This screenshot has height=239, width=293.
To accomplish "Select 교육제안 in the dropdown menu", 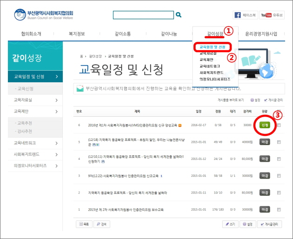I will [x=206, y=60].
